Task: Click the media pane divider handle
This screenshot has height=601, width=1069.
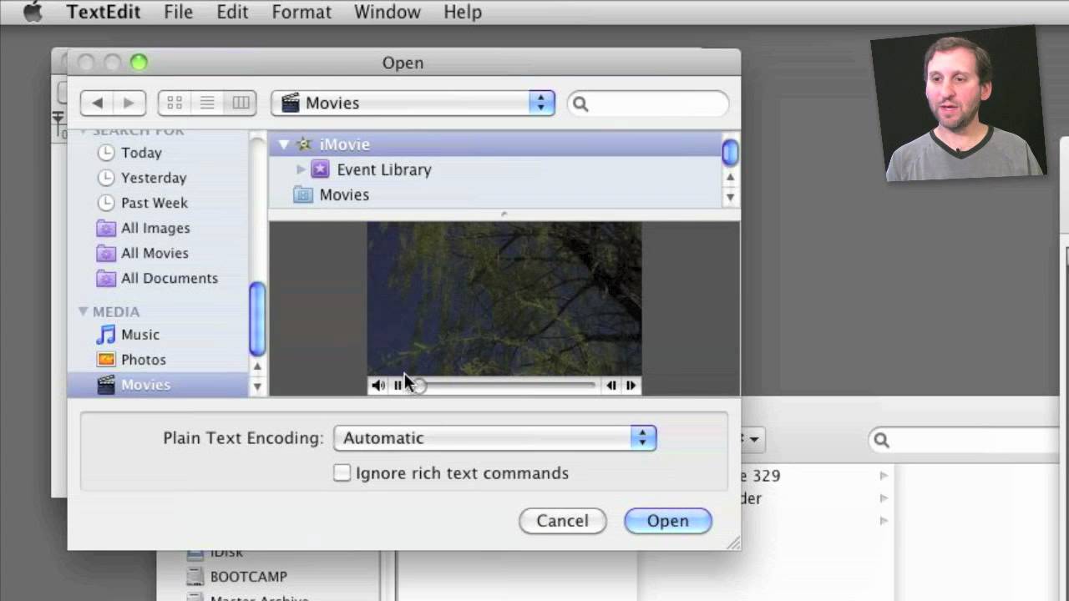Action: pyautogui.click(x=504, y=215)
